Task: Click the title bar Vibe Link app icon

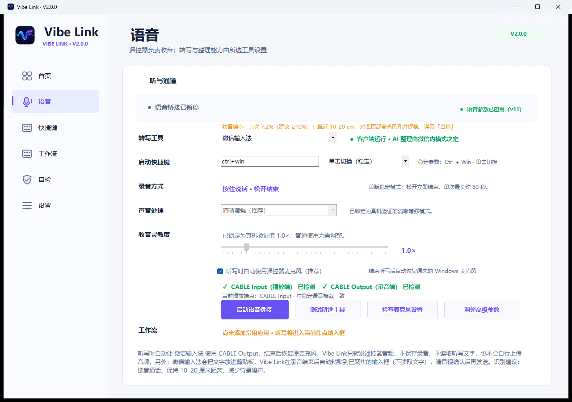Action: 11,7
